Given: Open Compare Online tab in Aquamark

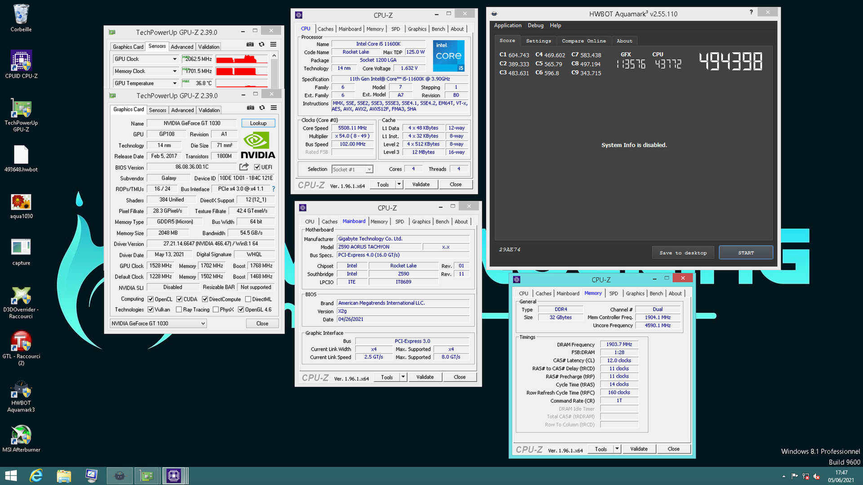Looking at the screenshot, I should [583, 41].
